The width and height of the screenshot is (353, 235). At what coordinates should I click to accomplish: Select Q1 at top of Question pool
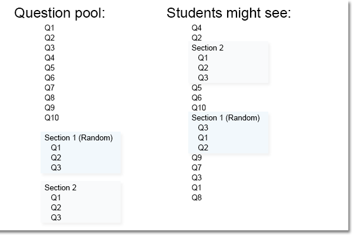click(x=49, y=28)
